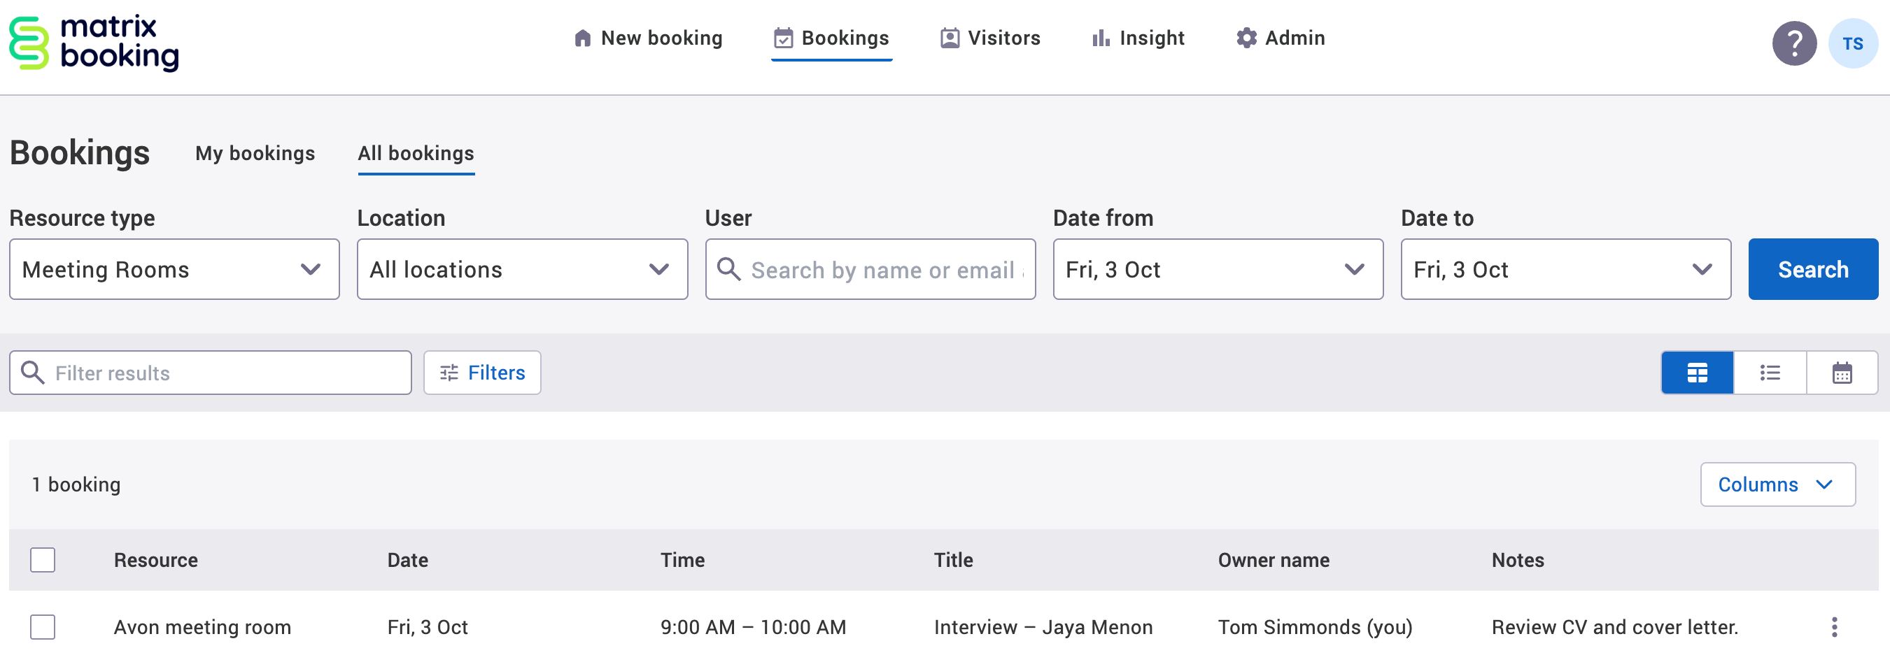Open the New booking home icon
The height and width of the screenshot is (669, 1890).
point(584,37)
